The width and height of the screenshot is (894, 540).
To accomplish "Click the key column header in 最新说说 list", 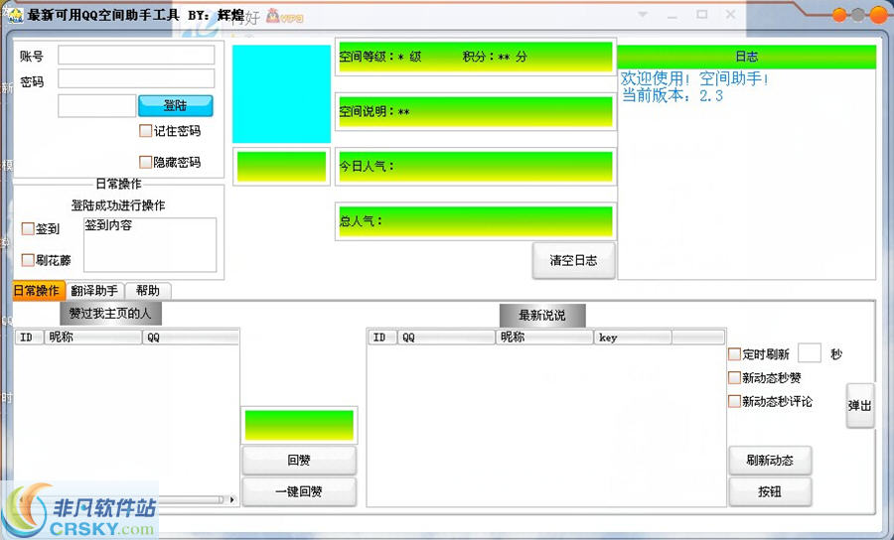I will point(633,337).
